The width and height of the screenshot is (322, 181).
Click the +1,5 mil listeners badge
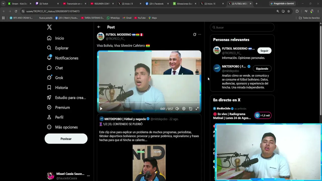point(263,115)
